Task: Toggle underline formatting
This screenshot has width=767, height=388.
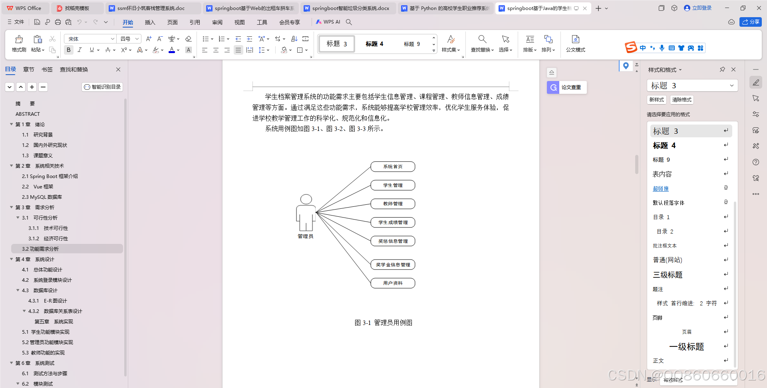Action: coord(92,50)
